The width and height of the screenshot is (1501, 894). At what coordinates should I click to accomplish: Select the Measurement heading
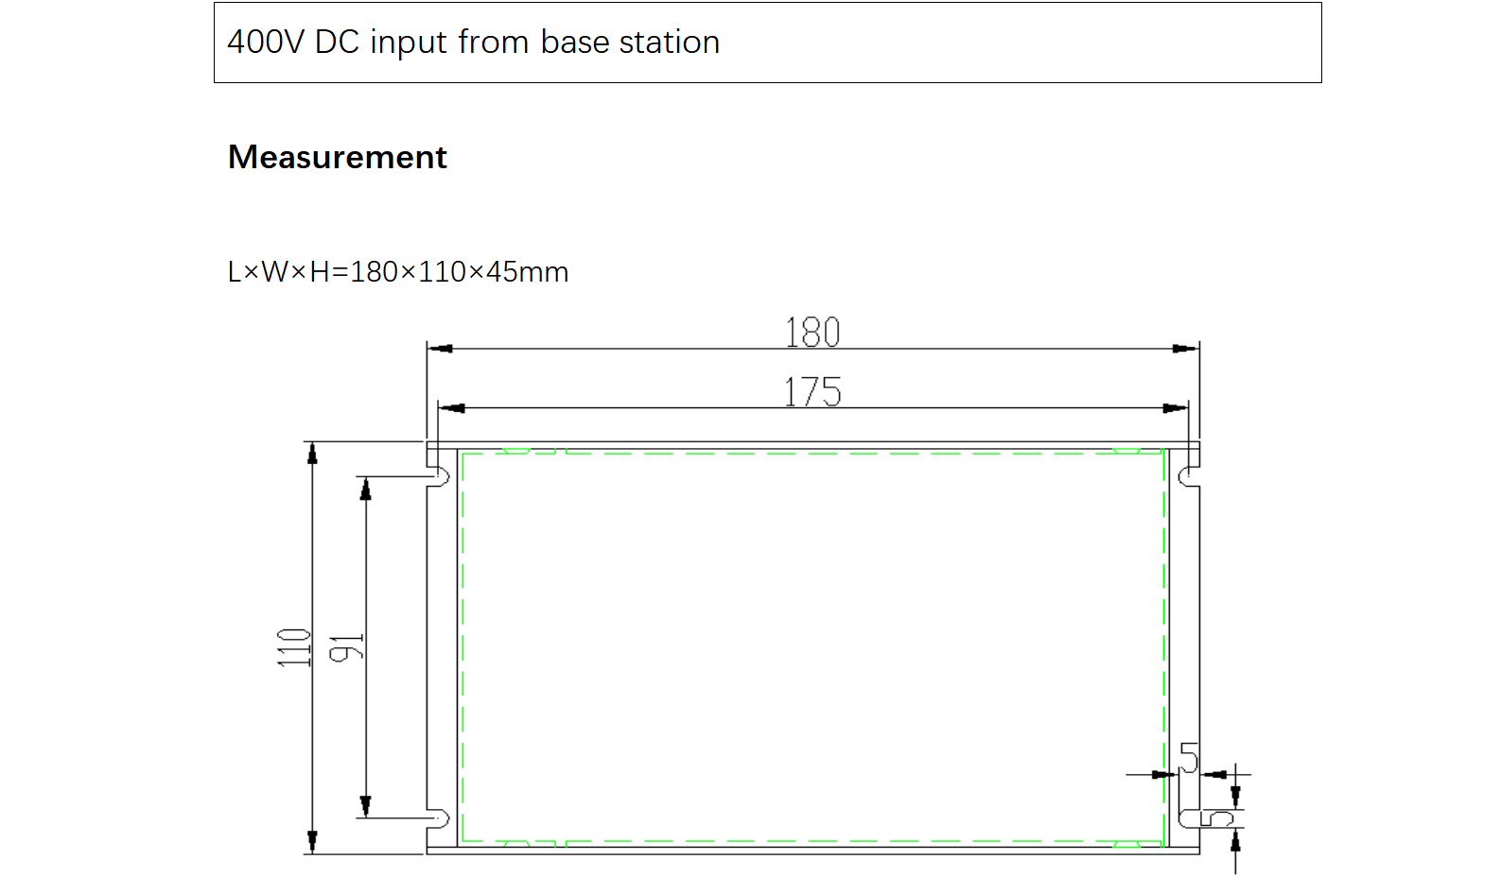(x=337, y=157)
